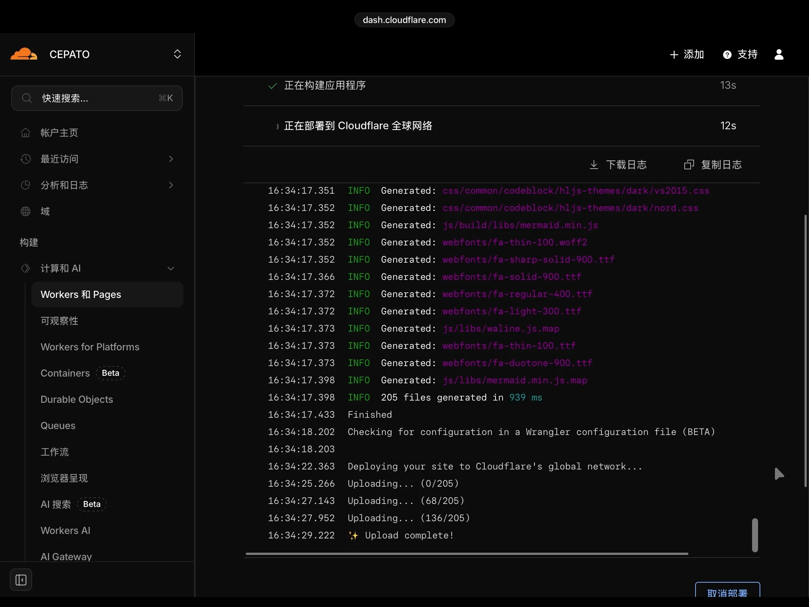Collapse the sidebar using bottom-left icon
809x607 pixels.
pyautogui.click(x=21, y=580)
